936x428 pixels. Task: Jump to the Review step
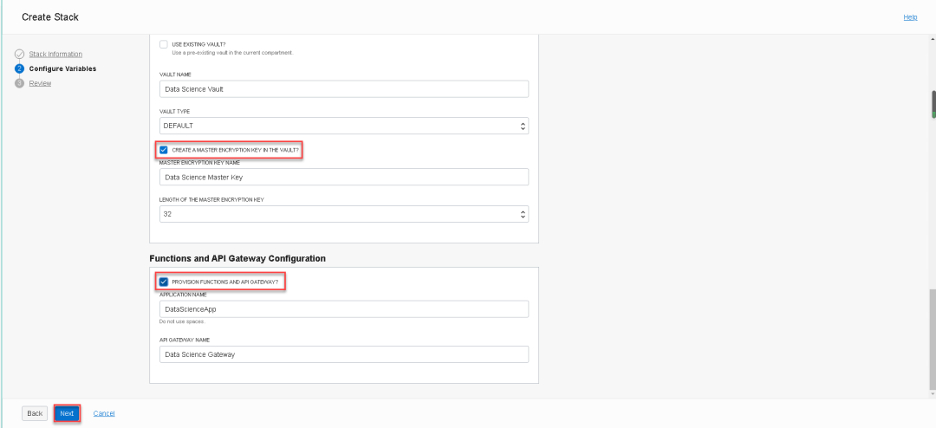click(x=40, y=83)
